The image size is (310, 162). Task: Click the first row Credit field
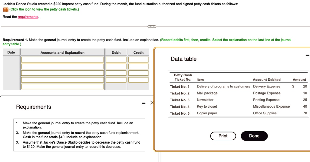click(x=138, y=59)
